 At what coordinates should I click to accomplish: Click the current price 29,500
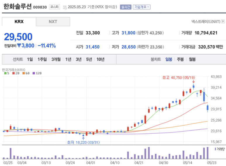pyautogui.click(x=18, y=37)
